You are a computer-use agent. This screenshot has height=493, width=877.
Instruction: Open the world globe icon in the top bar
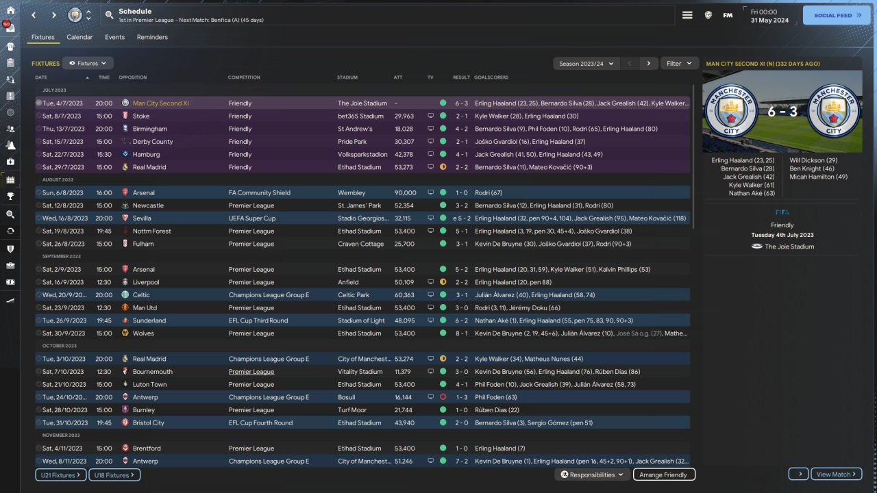coord(708,15)
